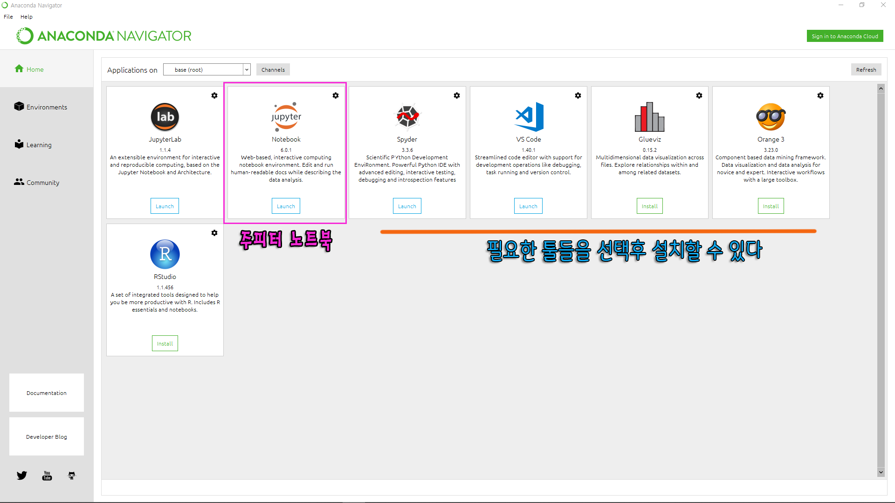Screen dimensions: 895x503
Task: Open the File menu
Action: [x=8, y=17]
